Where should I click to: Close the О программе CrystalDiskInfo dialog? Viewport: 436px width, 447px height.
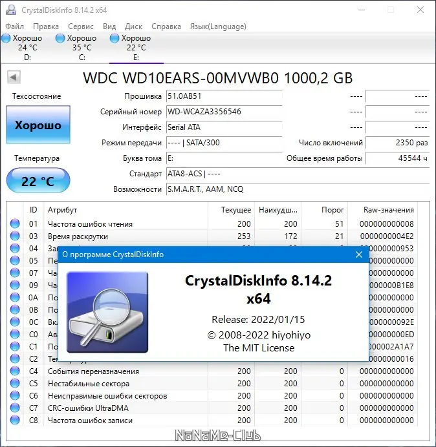coord(359,255)
